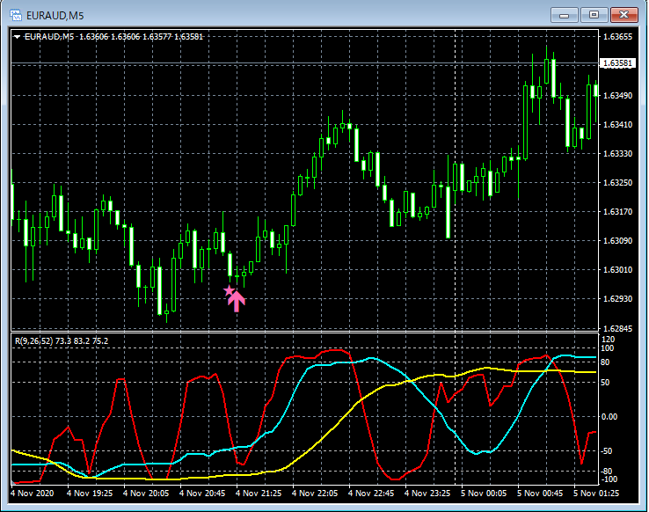Click the 1.63655 price scale value
649x512 pixels.
tap(617, 37)
